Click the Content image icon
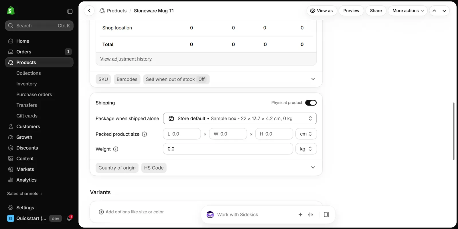The image size is (458, 229). point(11,158)
